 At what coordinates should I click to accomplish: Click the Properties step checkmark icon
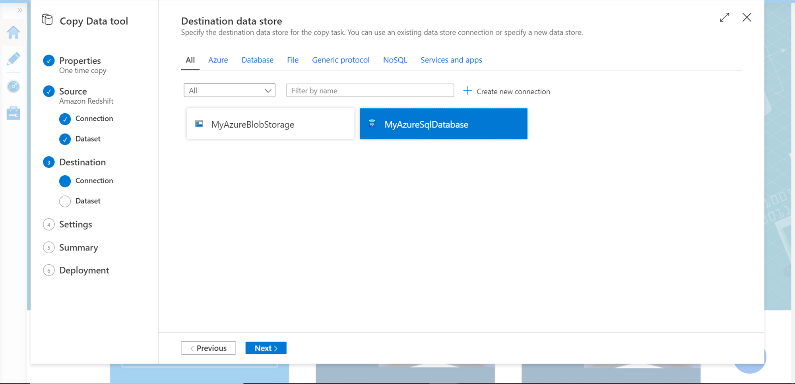click(49, 61)
